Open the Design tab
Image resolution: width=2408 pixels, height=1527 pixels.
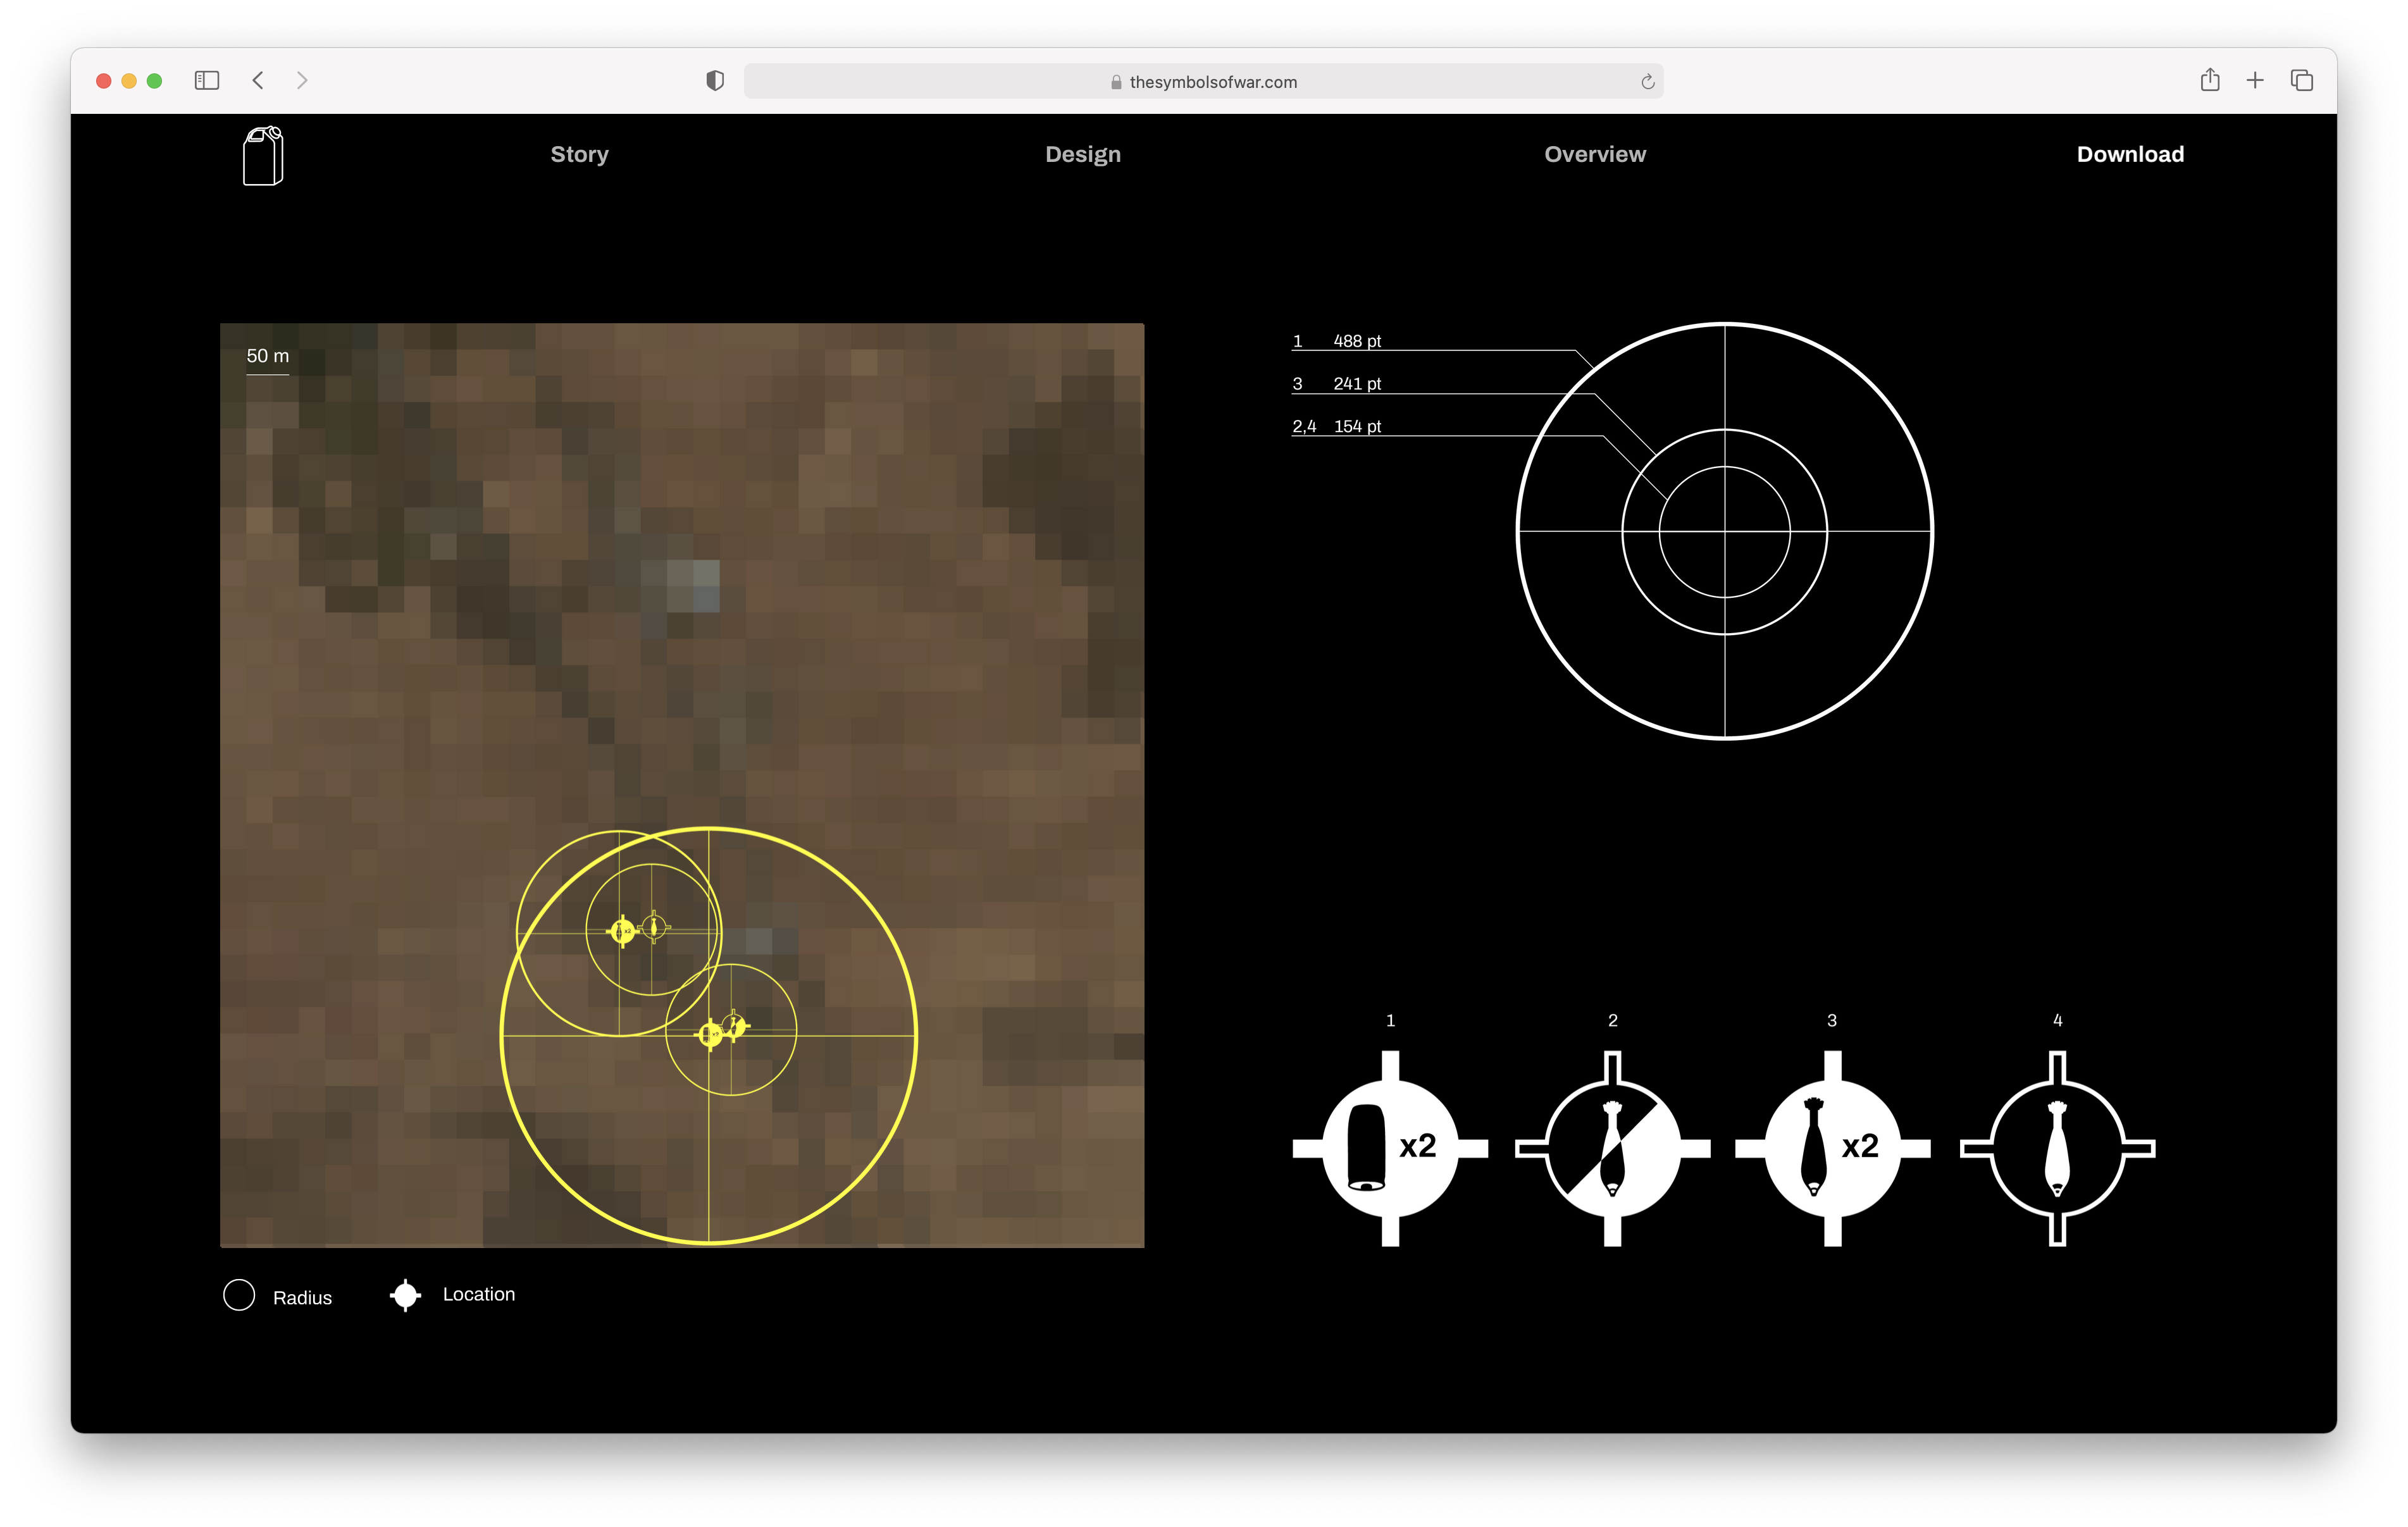[x=1083, y=154]
